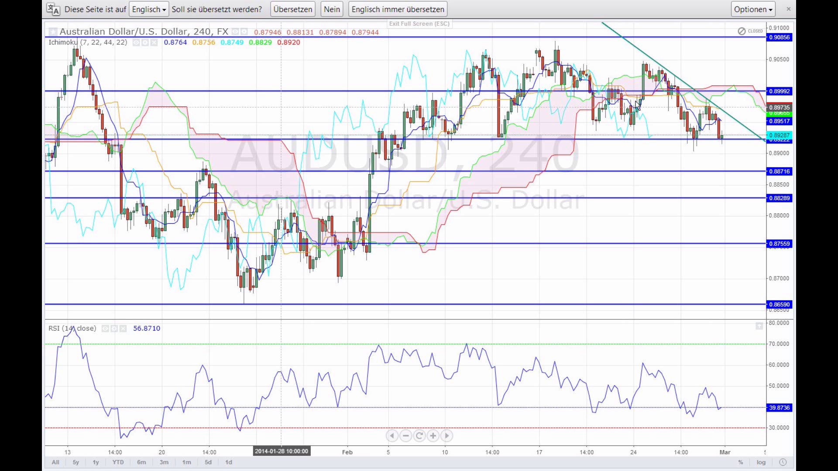Open the Optionen dropdown menu
838x471 pixels.
click(x=753, y=9)
